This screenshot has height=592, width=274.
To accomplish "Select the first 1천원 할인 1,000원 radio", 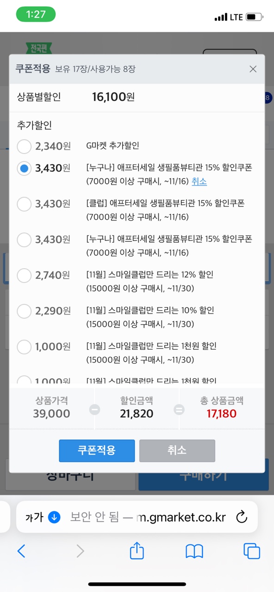I will tap(24, 347).
